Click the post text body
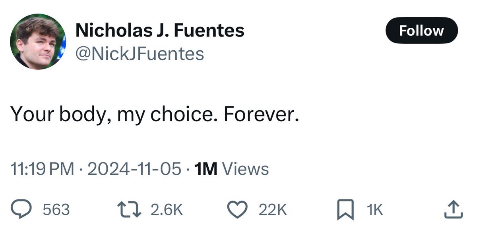This screenshot has width=477, height=249. point(154,114)
